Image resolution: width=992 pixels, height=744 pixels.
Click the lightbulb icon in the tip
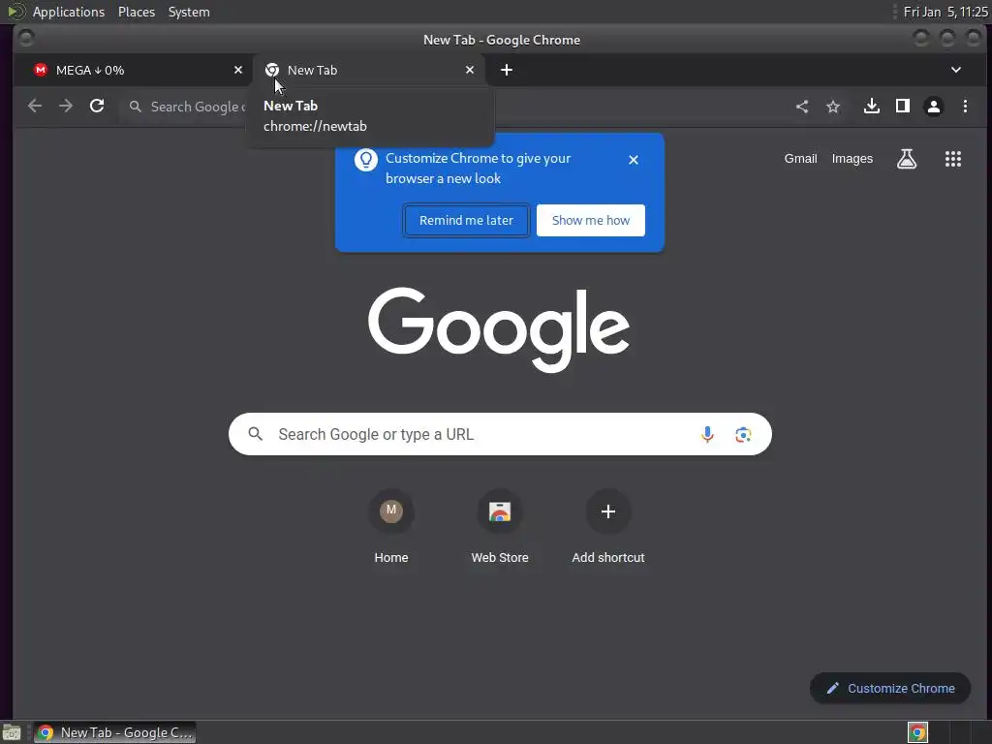click(x=365, y=160)
